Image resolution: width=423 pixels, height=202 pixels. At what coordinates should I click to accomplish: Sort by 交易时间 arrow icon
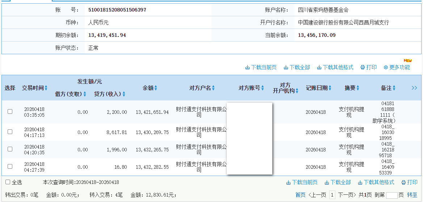[x=46, y=88]
